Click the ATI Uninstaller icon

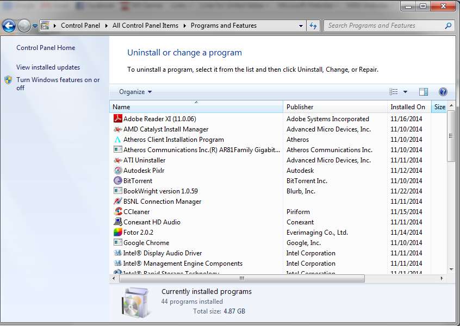tap(117, 160)
